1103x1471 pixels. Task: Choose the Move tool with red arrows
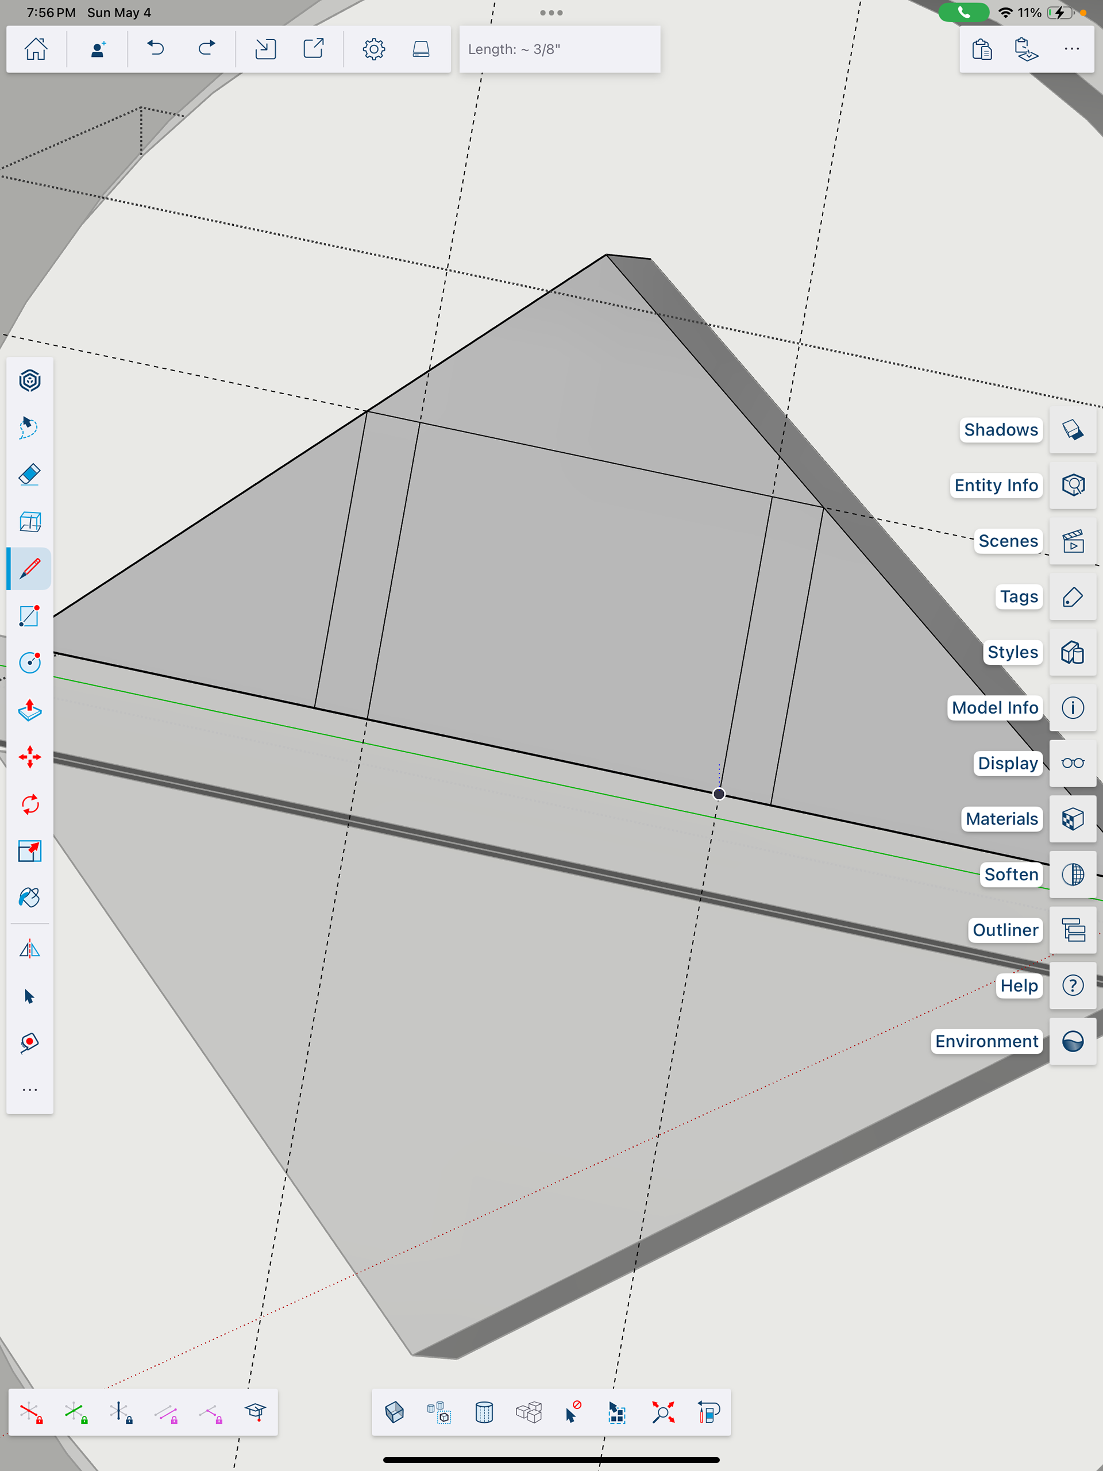point(29,757)
